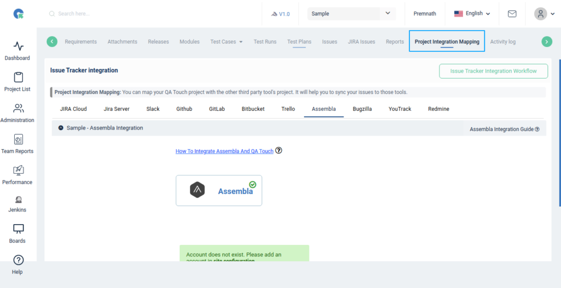Open the Test Runs tab

[x=265, y=42]
